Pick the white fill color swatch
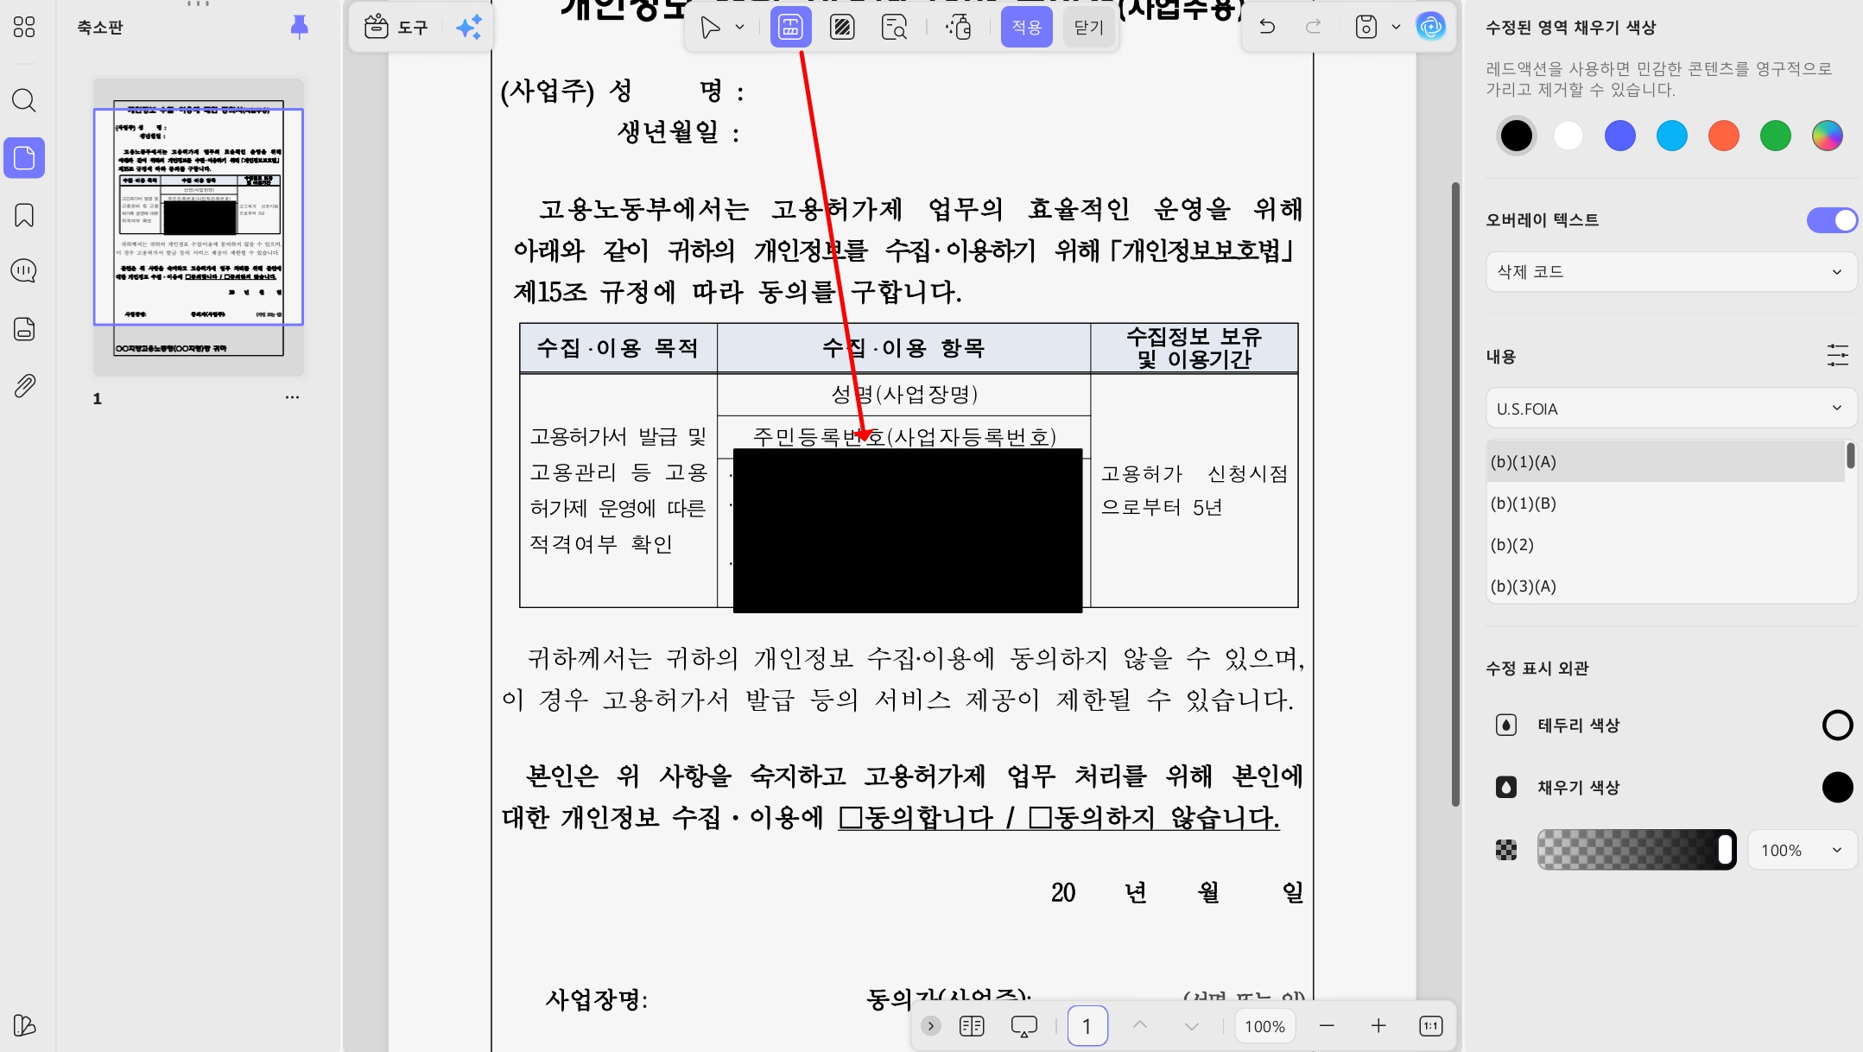The height and width of the screenshot is (1052, 1863). click(1568, 136)
